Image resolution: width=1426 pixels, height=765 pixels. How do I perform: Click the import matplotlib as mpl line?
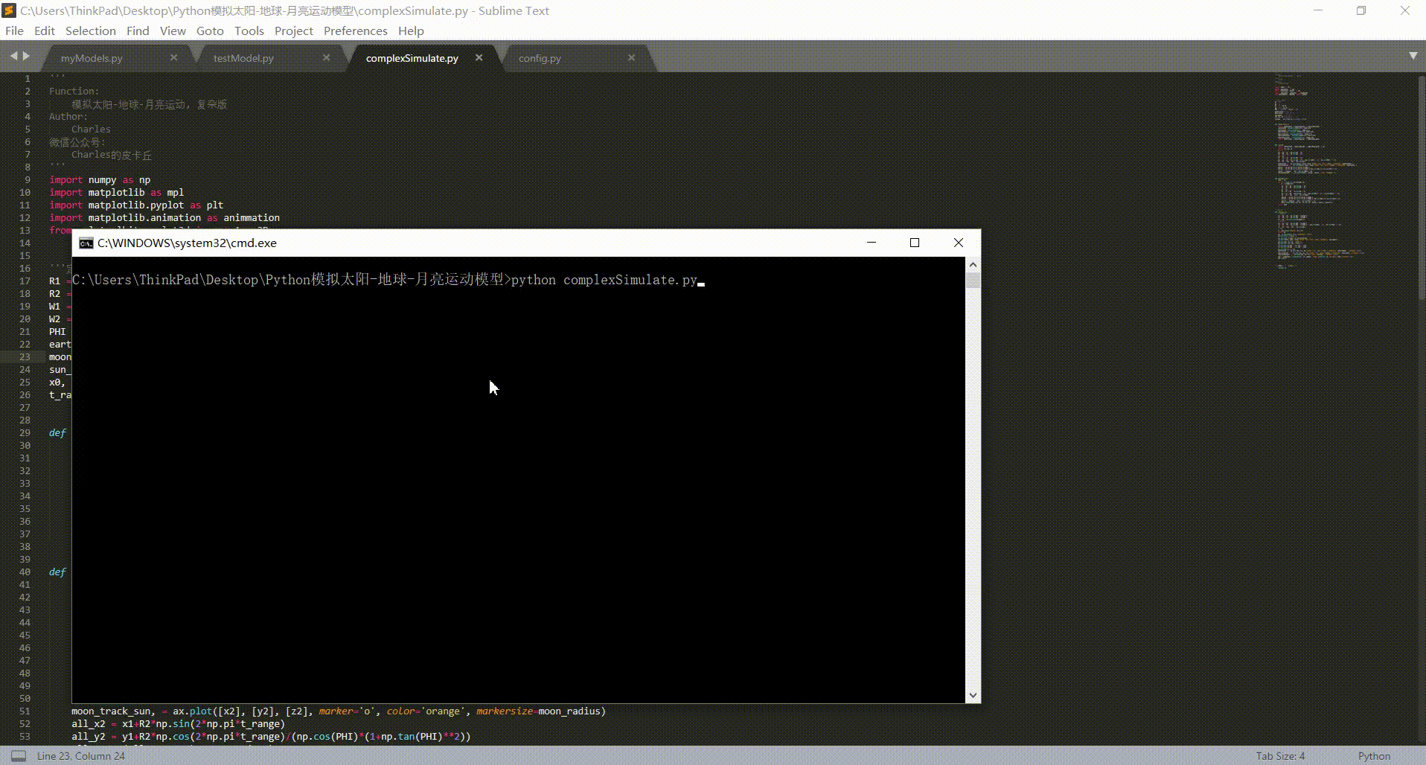coord(116,192)
